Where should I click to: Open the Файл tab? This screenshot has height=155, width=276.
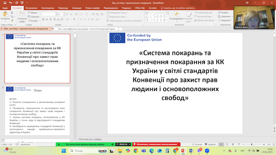5,8
